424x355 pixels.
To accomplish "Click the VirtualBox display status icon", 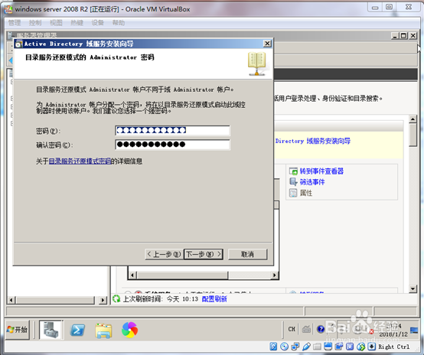I will click(328, 347).
